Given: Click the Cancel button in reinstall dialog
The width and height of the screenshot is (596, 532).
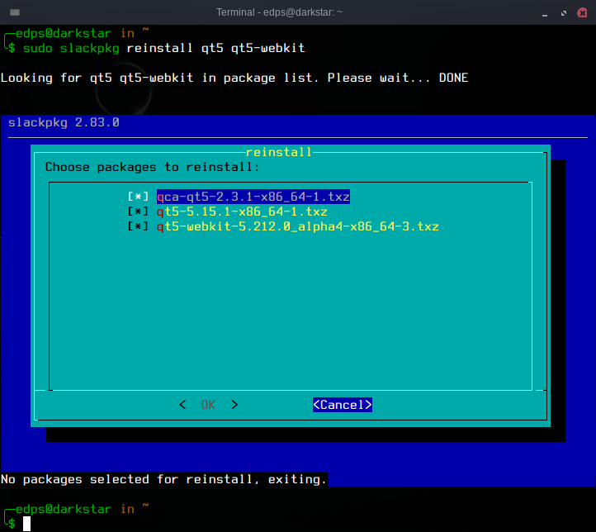Looking at the screenshot, I should coord(343,405).
